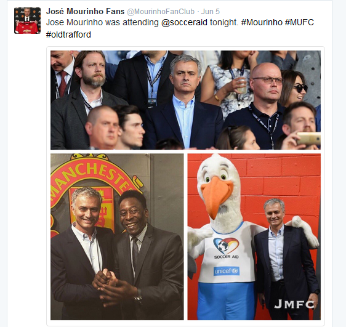Open the Soccer Aid mascot photo

(254, 236)
